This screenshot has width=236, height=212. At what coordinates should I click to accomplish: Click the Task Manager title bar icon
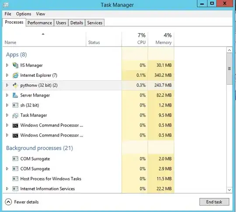tap(6, 5)
